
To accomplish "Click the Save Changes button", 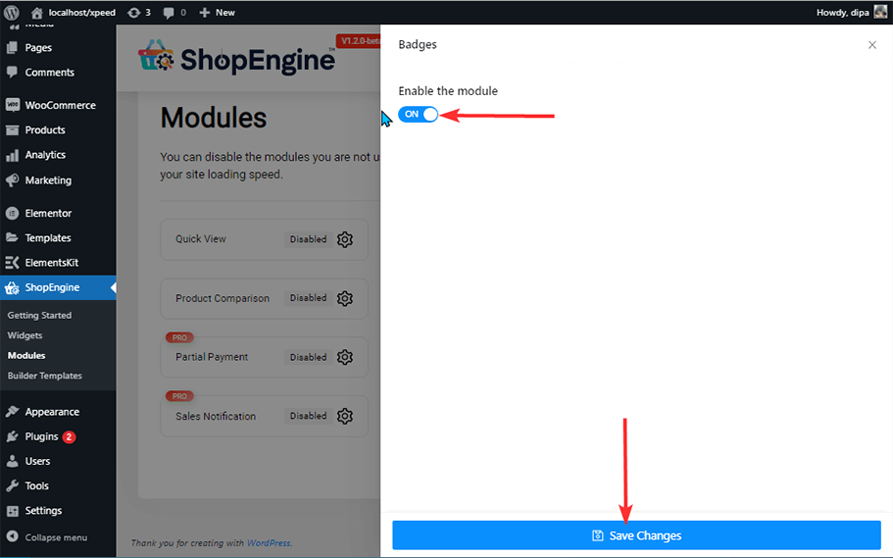I will point(636,535).
